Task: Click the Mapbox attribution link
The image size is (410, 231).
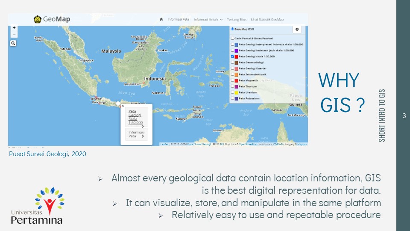Action: pos(302,144)
